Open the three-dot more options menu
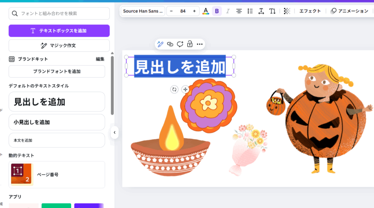Screen dimensions: 374x208 pyautogui.click(x=199, y=44)
